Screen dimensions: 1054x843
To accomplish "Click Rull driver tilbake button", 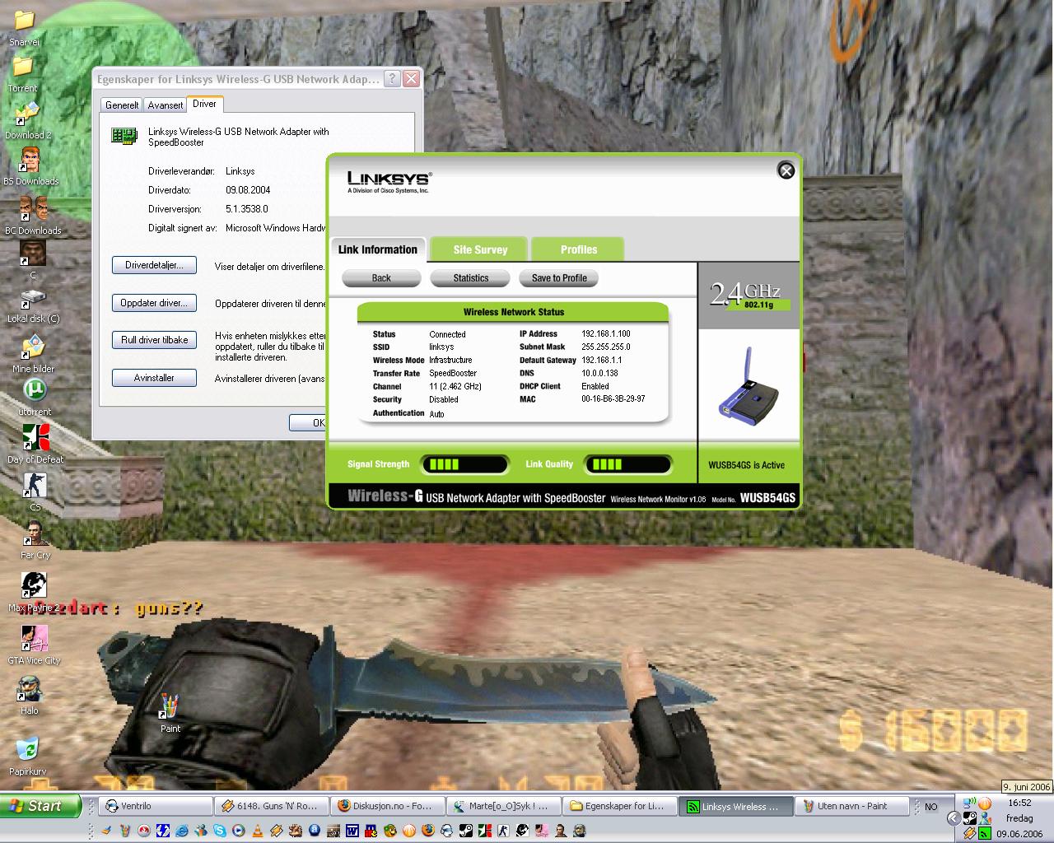I will coord(154,340).
